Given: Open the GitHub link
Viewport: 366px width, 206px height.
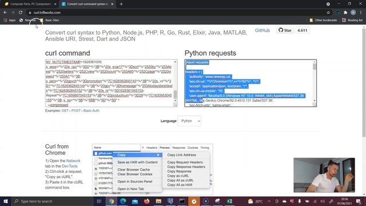Looking at the screenshot, I should (x=262, y=30).
